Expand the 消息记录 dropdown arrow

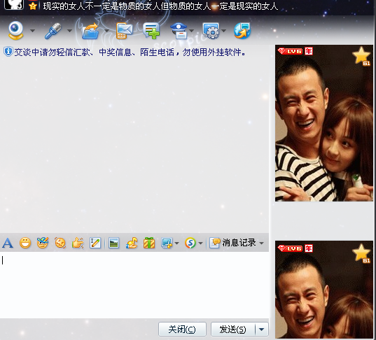[262, 243]
